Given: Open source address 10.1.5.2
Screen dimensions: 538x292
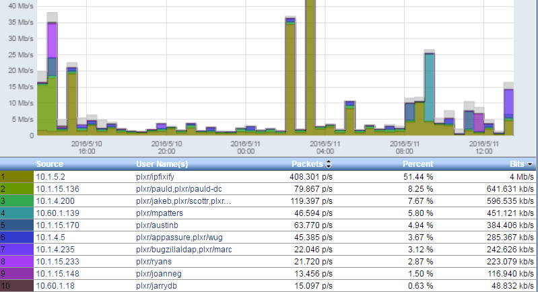Looking at the screenshot, I should 51,177.
